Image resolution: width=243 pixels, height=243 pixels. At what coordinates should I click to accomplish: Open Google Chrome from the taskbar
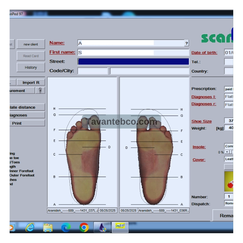tap(84, 227)
